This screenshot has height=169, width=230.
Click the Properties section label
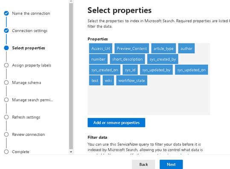(x=98, y=39)
